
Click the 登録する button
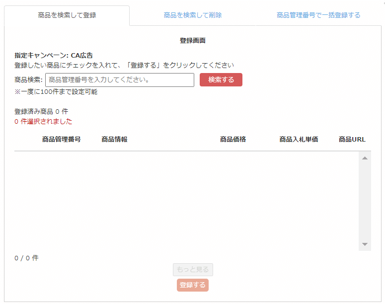coord(193,285)
